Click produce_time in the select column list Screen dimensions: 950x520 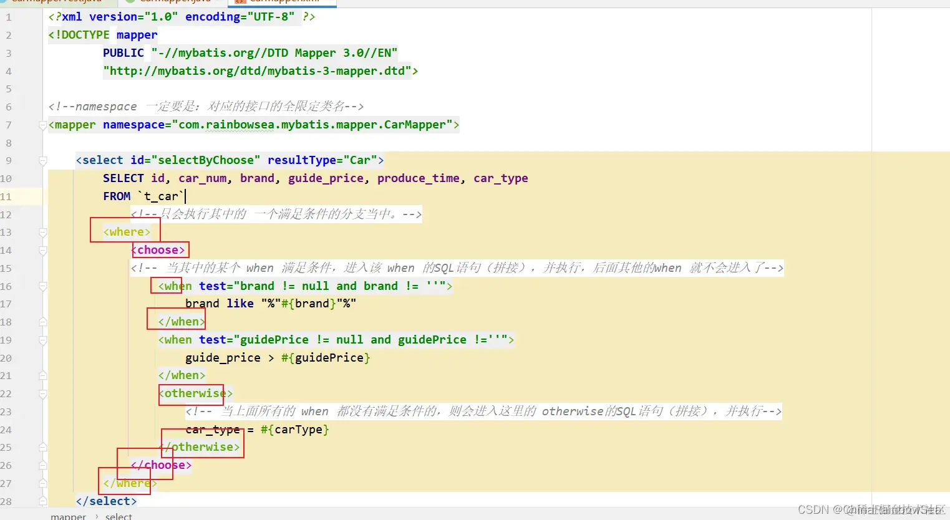coord(418,178)
